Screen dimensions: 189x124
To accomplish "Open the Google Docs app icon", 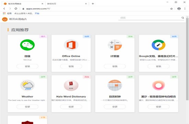I will pyautogui.click(x=158, y=45).
